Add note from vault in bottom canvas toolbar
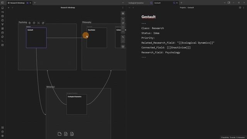Screen dimensions: 247x139 click(x=66, y=134)
